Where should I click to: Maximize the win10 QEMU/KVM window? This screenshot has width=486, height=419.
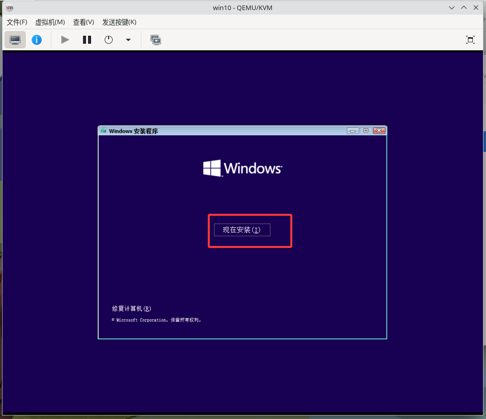[464, 8]
